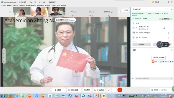Open the 分组讨论 breakout sessions button
This screenshot has width=174, height=98.
click(99, 90)
